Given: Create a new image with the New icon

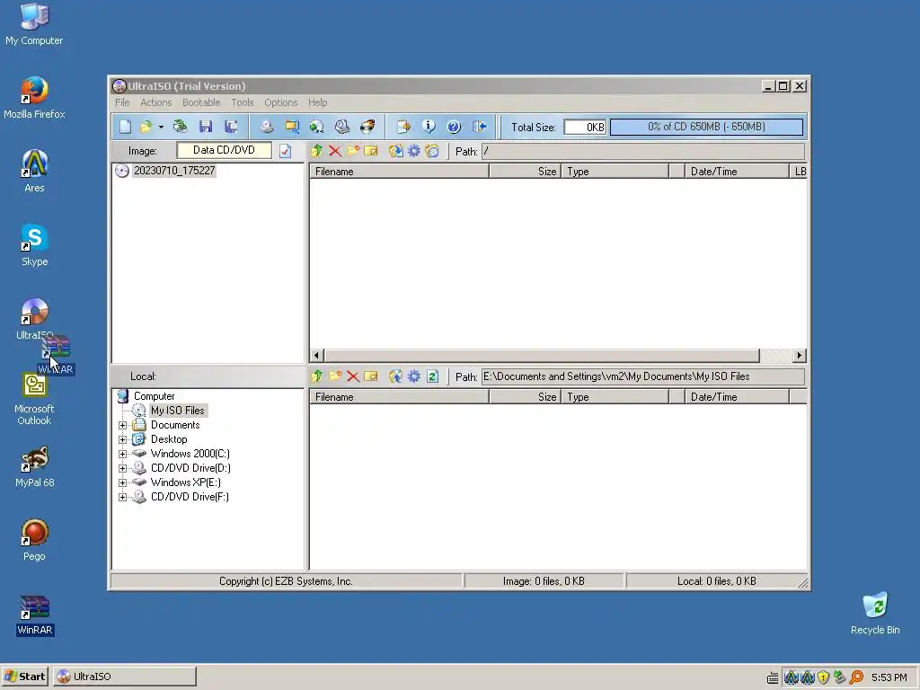Looking at the screenshot, I should coord(125,127).
